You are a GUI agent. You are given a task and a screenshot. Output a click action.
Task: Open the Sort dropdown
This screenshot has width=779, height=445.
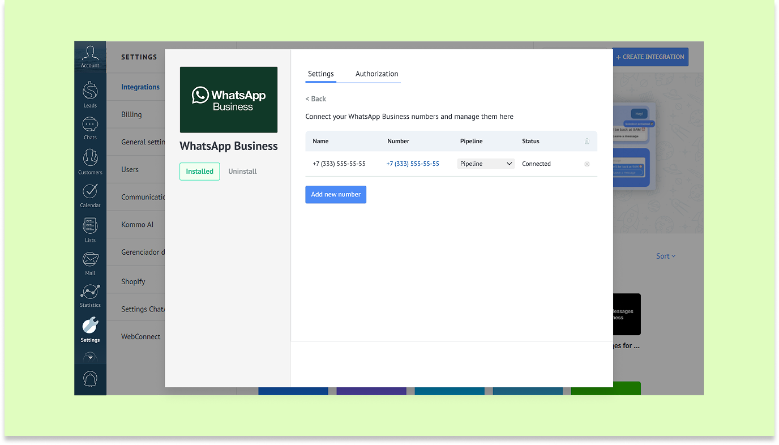(x=666, y=256)
